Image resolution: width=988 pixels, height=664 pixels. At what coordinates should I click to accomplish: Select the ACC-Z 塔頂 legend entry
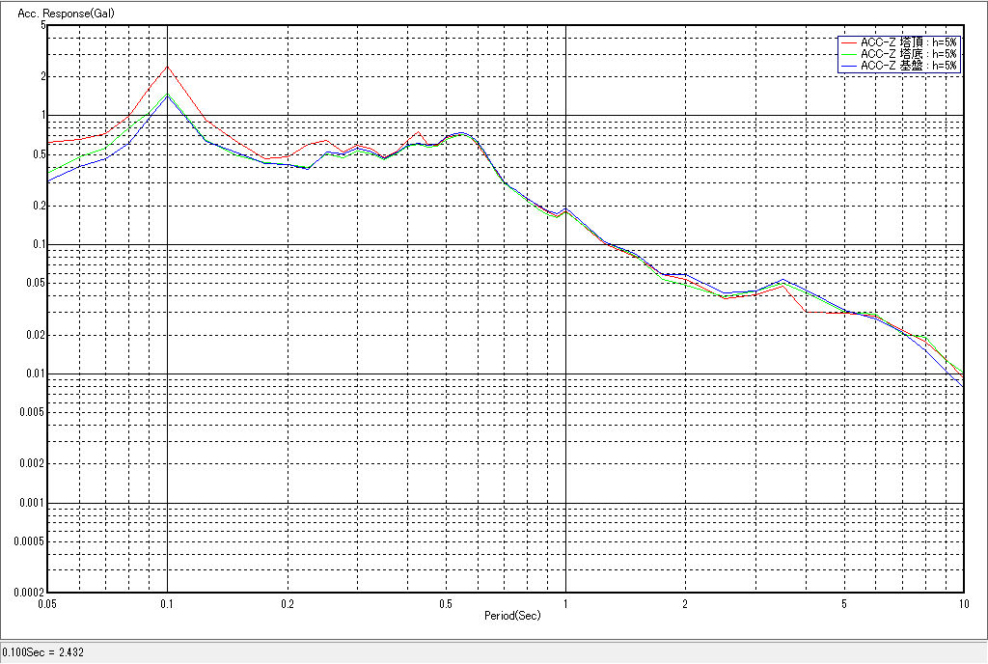(x=908, y=42)
